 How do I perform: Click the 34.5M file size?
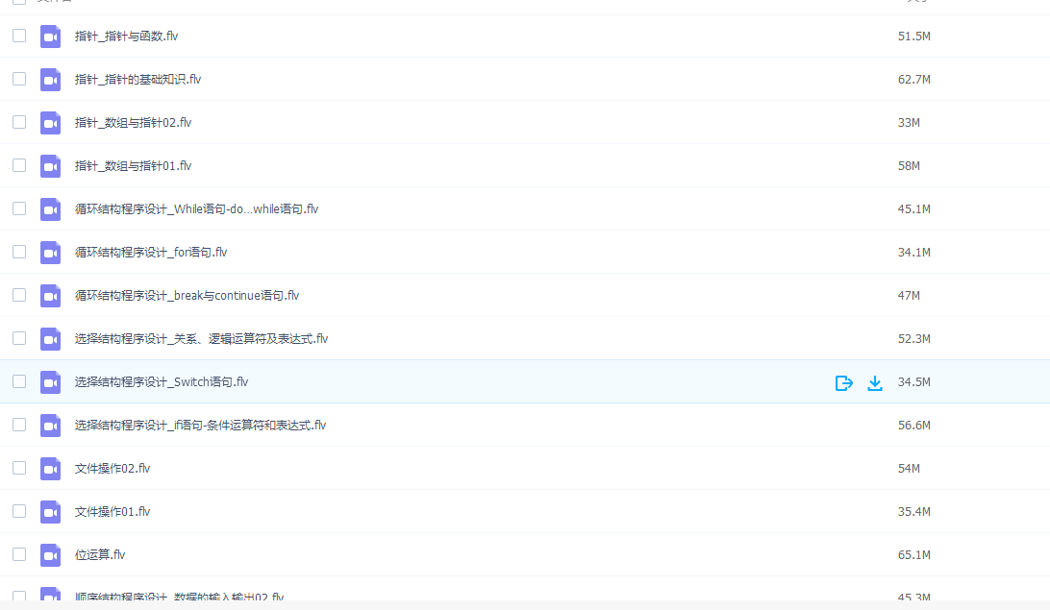click(x=914, y=382)
